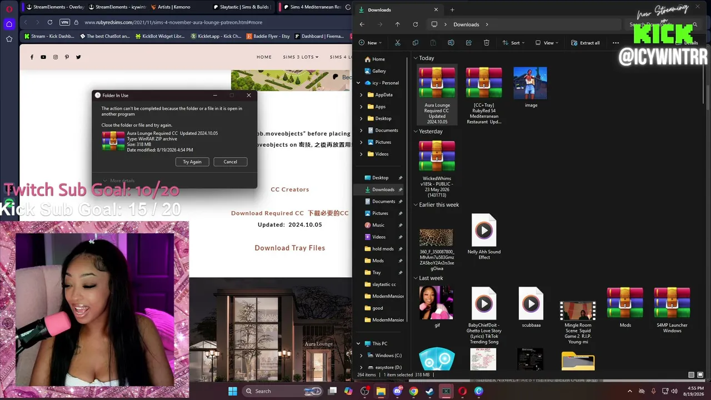Collapse the Earlier this week group
The height and width of the screenshot is (400, 711).
pos(415,205)
